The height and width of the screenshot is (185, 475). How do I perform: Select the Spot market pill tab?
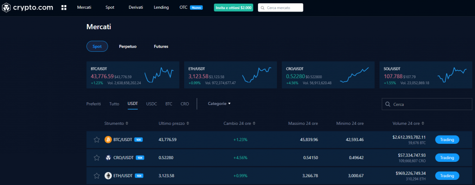(97, 47)
